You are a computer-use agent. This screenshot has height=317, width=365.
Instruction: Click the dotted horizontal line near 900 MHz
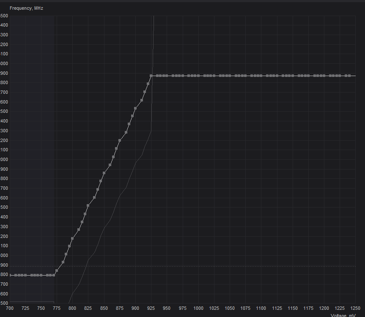pyautogui.click(x=211, y=266)
